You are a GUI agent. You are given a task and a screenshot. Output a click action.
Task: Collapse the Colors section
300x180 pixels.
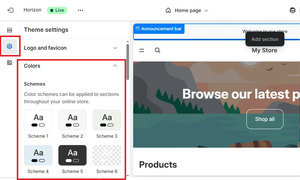115,66
